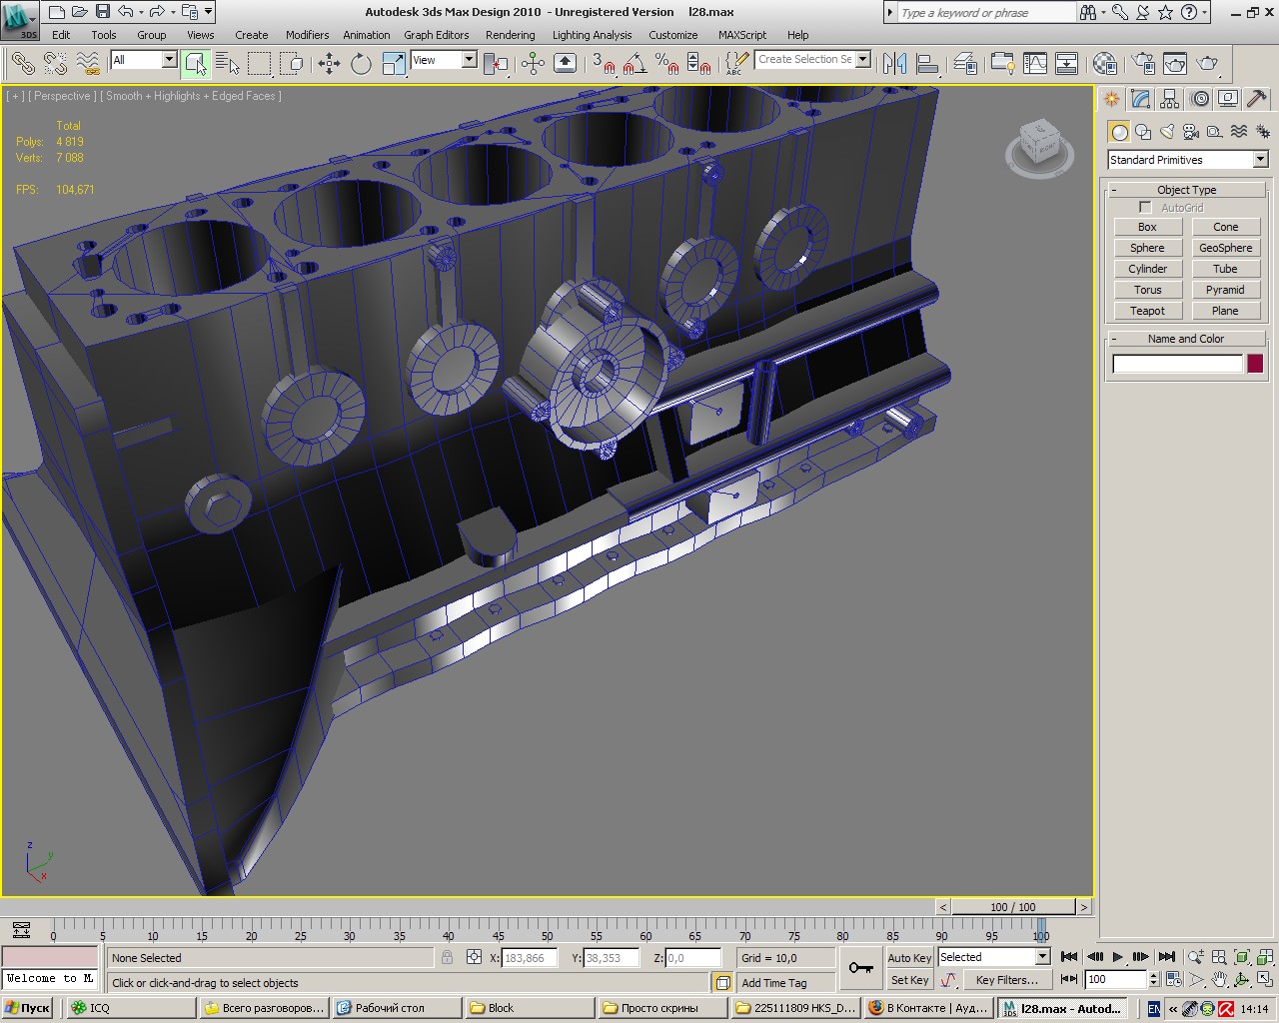Enable the AutoGrid checkbox
The height and width of the screenshot is (1023, 1279).
1145,208
